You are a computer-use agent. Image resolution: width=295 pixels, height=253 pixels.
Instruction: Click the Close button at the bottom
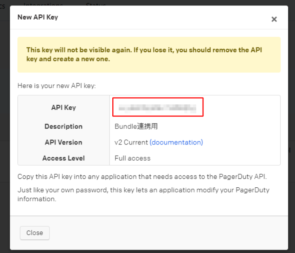click(35, 233)
